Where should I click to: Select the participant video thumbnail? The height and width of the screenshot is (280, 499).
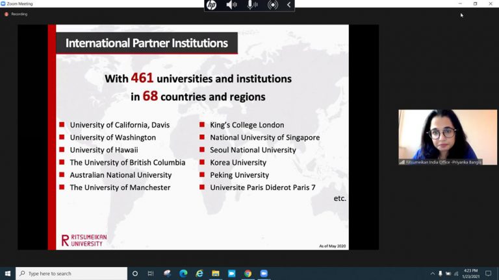(x=448, y=137)
